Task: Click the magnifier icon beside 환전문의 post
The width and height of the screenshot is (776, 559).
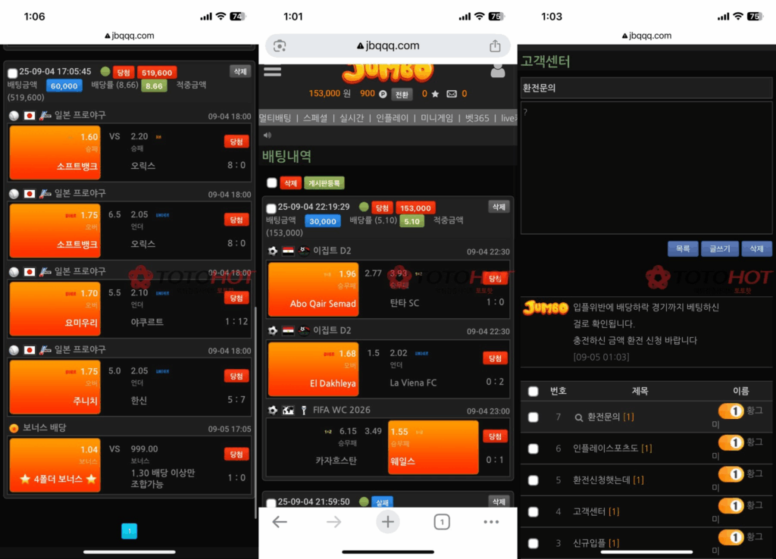Action: coord(578,417)
